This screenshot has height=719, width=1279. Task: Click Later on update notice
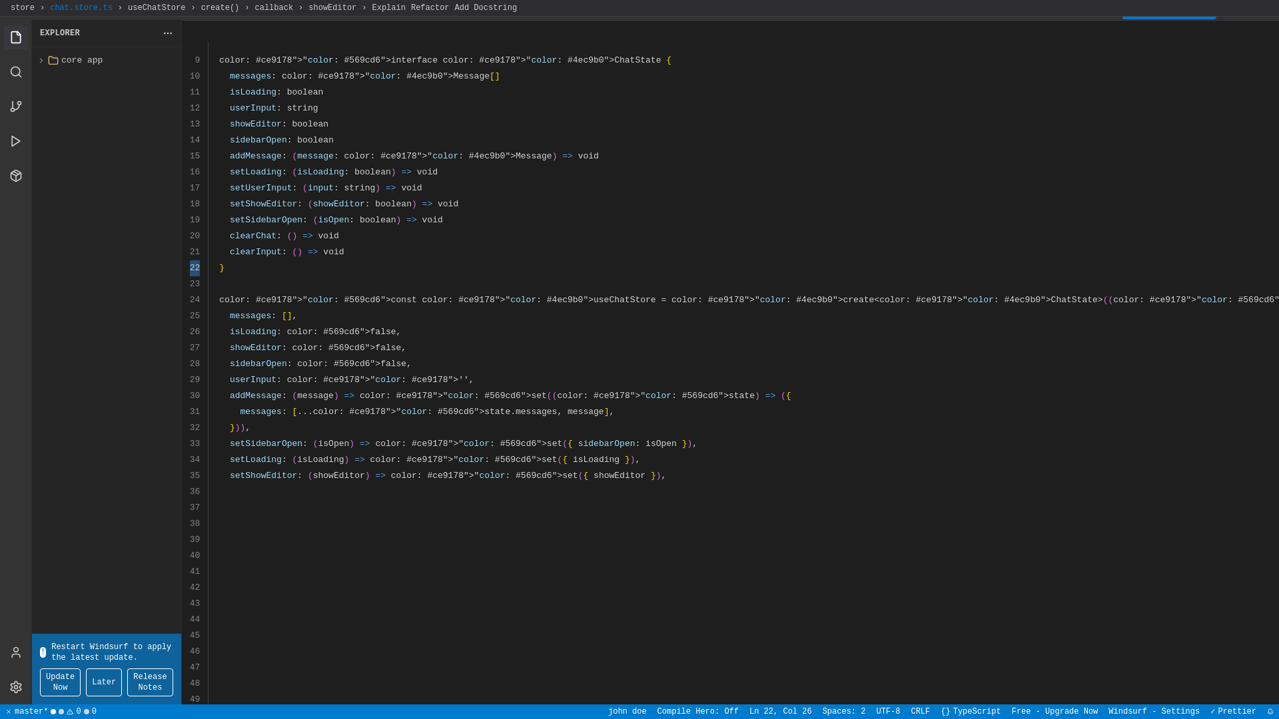pos(104,682)
